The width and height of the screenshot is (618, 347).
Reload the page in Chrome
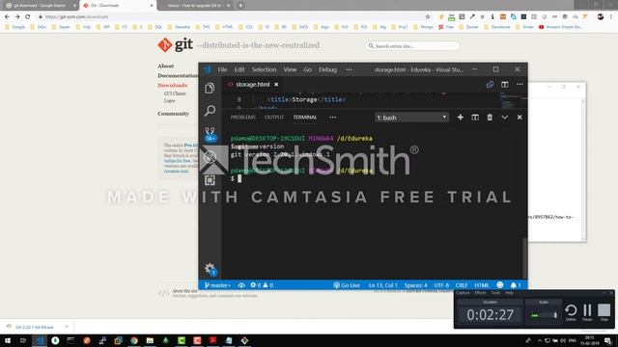(x=28, y=17)
